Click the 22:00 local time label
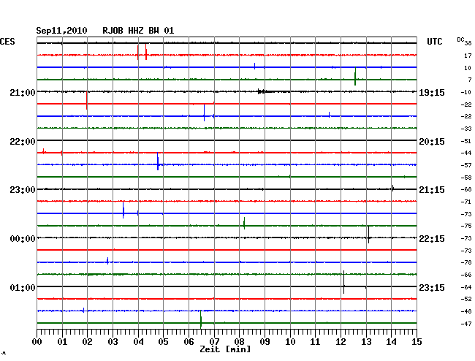 [23, 142]
